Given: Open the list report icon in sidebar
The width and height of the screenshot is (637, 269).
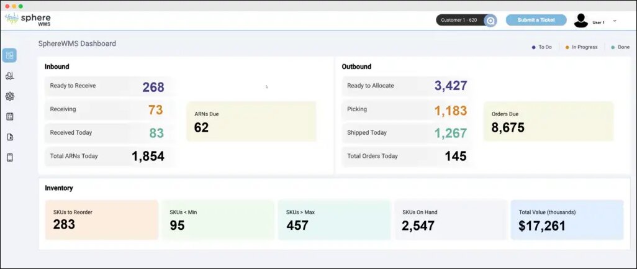Looking at the screenshot, I should coord(9,117).
